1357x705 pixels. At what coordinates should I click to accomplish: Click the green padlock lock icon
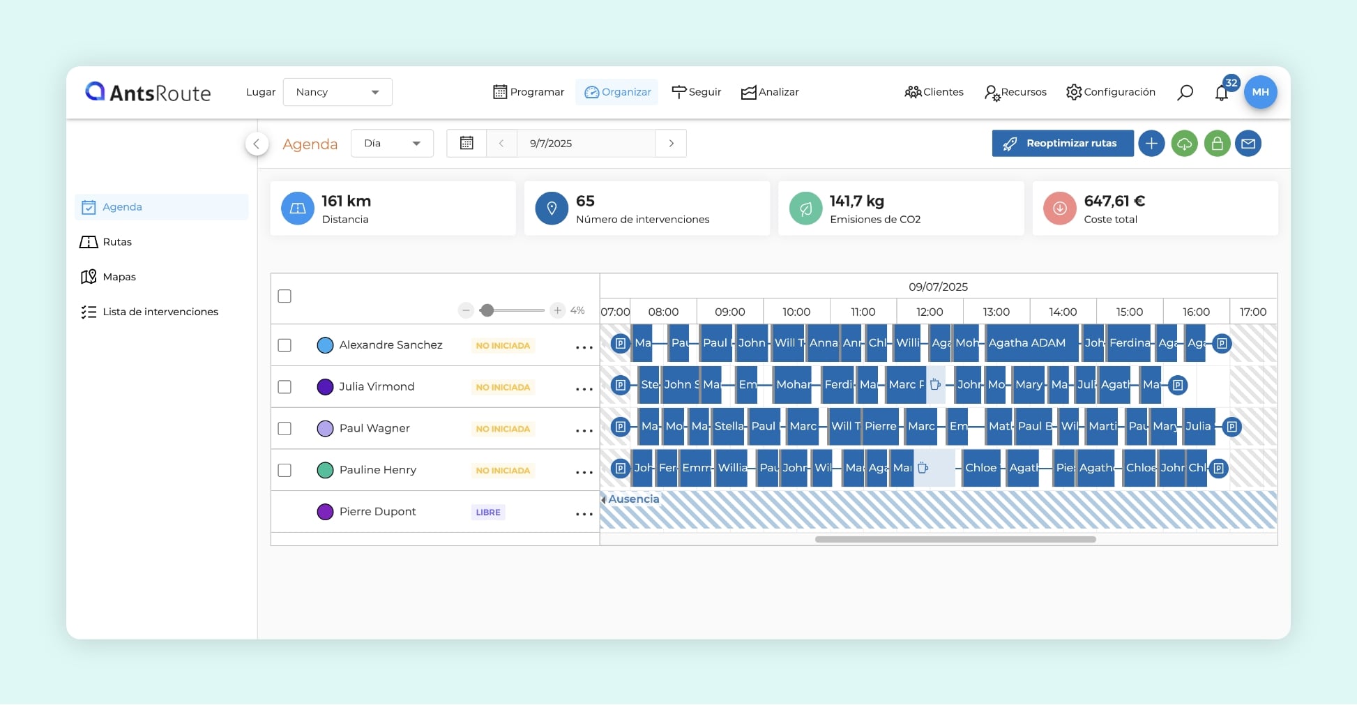pyautogui.click(x=1217, y=144)
